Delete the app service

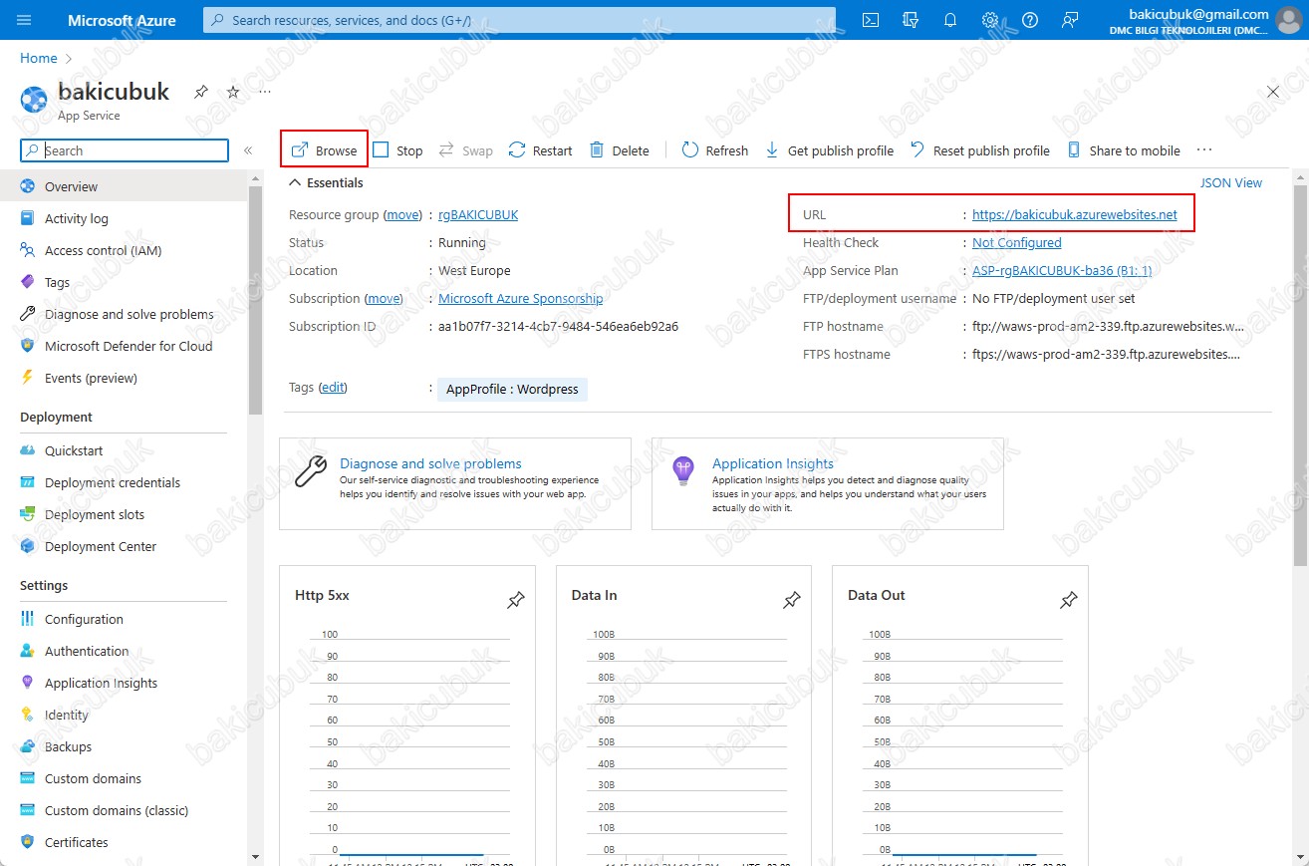point(619,150)
